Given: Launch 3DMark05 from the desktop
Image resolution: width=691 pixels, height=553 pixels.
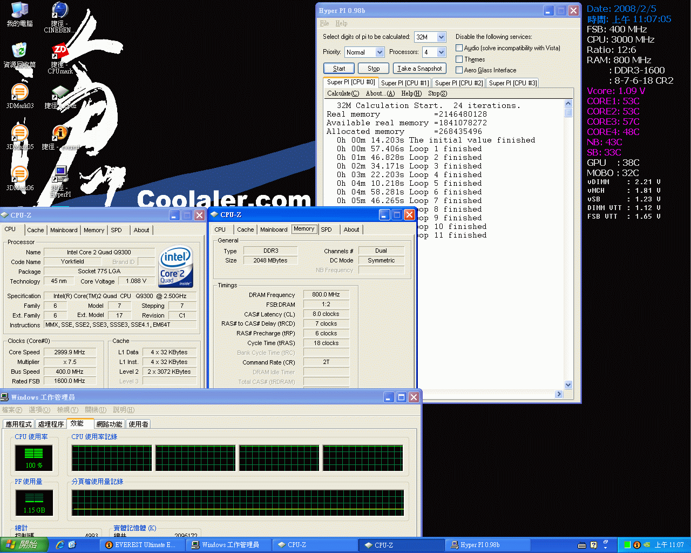Looking at the screenshot, I should point(19,137).
